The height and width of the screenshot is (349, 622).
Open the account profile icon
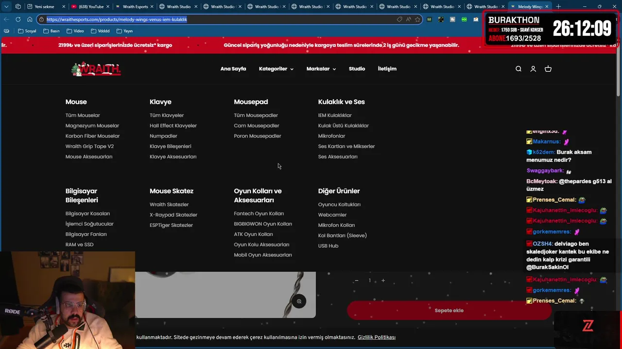pos(533,69)
